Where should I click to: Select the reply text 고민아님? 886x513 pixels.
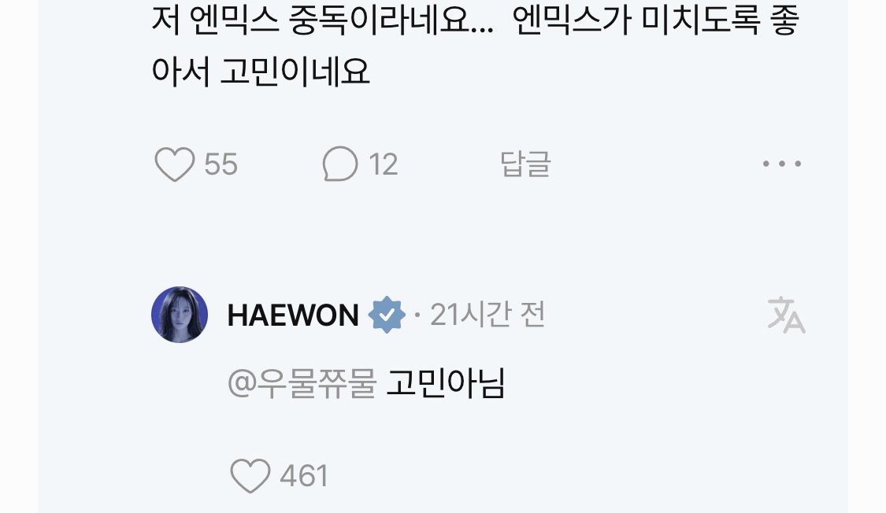(x=445, y=384)
